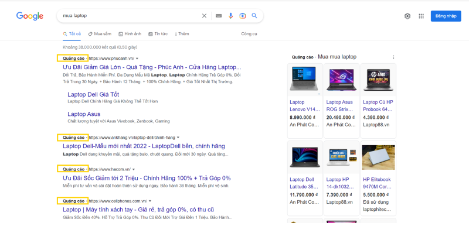Clear the search box with X icon

pos(204,16)
